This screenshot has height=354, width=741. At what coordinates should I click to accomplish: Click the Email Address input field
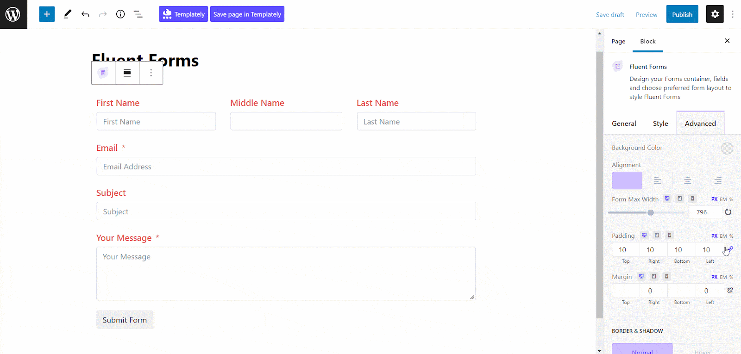pos(286,166)
